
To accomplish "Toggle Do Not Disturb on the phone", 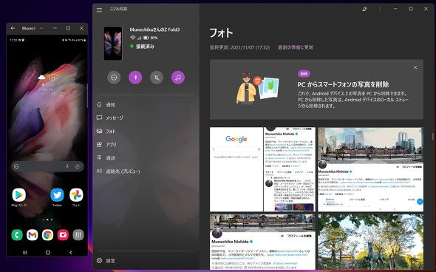I will pos(114,78).
